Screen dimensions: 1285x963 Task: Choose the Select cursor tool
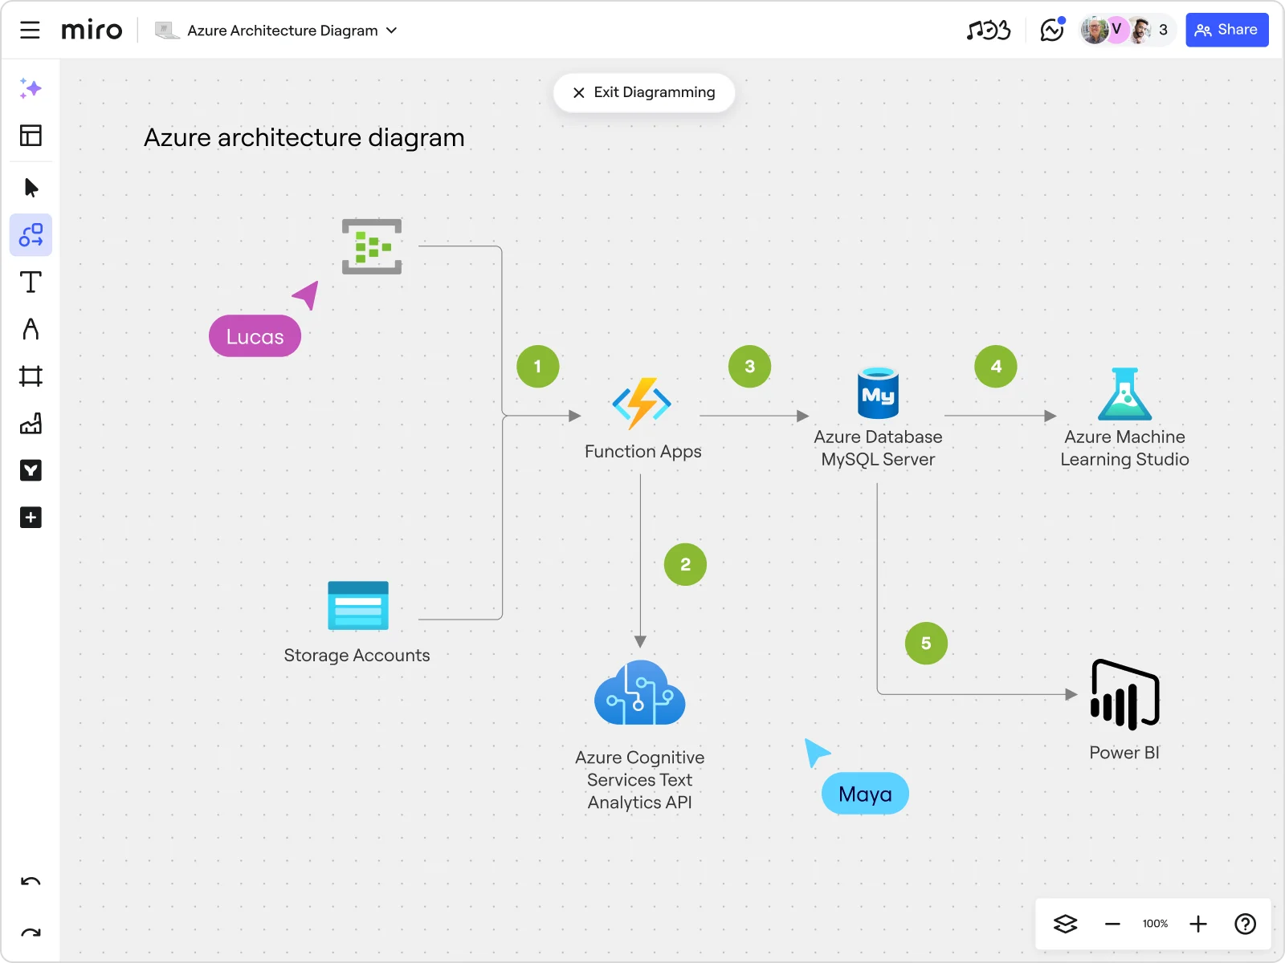point(31,188)
